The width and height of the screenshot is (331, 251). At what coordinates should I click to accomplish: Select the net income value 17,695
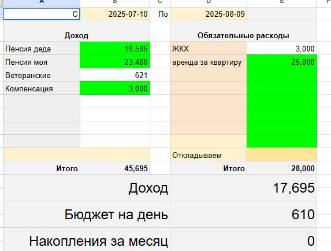pos(243,188)
